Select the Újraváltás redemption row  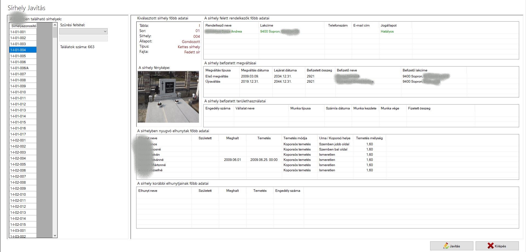point(213,82)
